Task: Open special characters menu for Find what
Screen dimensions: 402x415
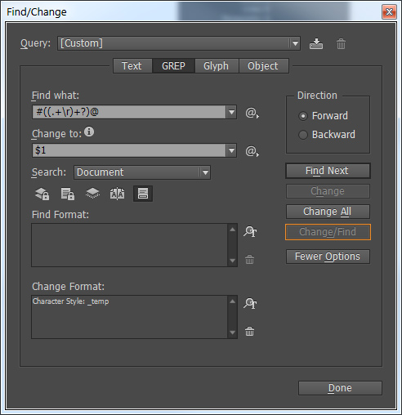Action: coord(252,113)
